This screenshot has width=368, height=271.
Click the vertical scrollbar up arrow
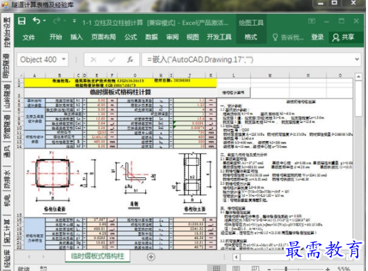[358, 76]
